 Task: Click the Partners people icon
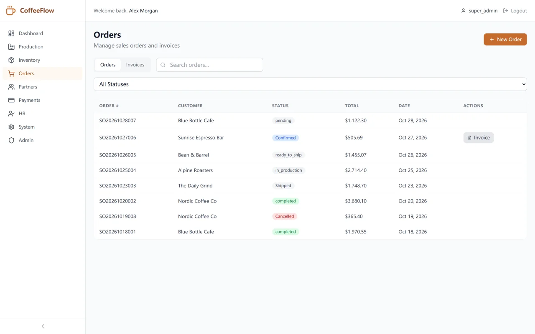click(x=11, y=87)
